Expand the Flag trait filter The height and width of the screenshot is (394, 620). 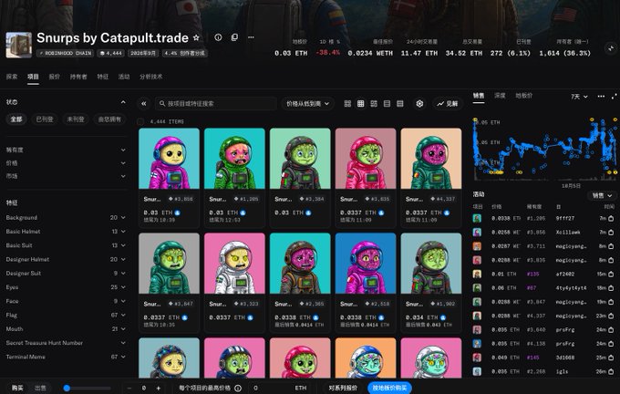pyautogui.click(x=66, y=316)
